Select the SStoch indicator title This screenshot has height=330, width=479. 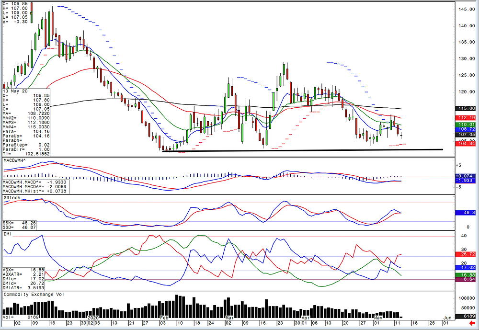[x=12, y=198]
